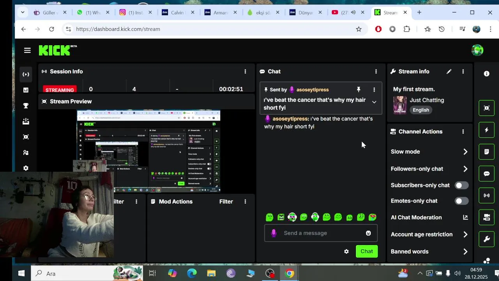Click the taskbar search box Ara
Screen dimensions: 499x281
pos(87,274)
